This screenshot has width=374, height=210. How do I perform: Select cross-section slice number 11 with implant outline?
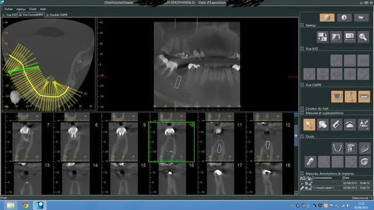pyautogui.click(x=220, y=142)
